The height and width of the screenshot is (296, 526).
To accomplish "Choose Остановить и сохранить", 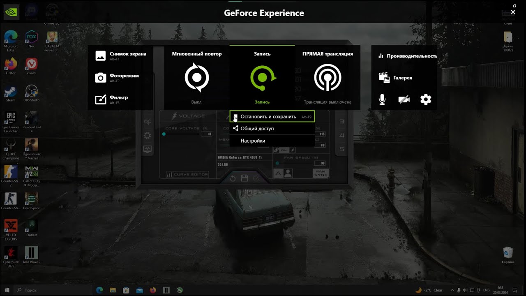I will pyautogui.click(x=272, y=117).
